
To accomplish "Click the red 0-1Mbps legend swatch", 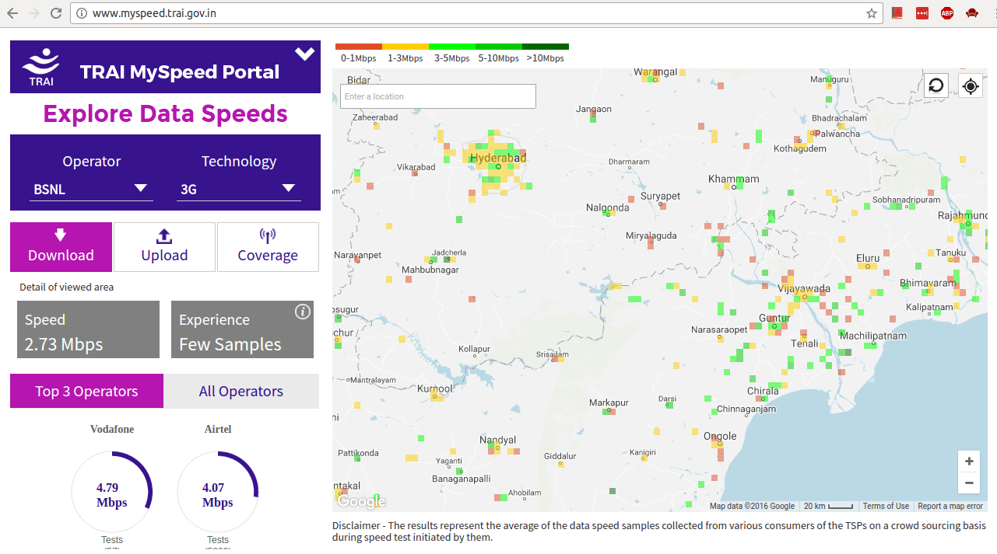I will click(x=359, y=47).
